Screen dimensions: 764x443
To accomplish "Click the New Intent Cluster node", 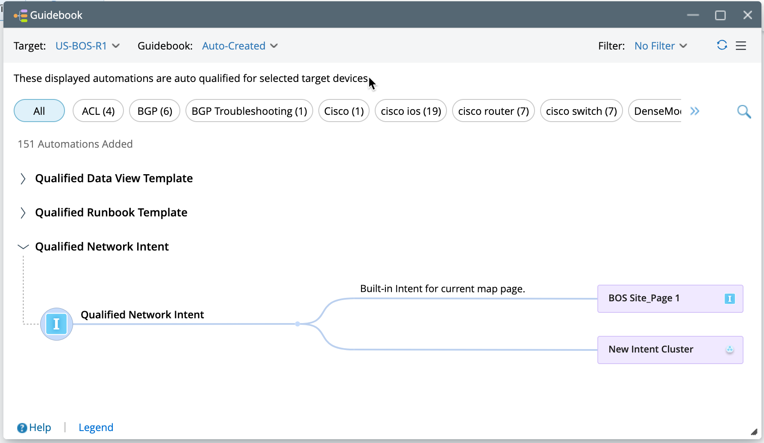I will (651, 350).
